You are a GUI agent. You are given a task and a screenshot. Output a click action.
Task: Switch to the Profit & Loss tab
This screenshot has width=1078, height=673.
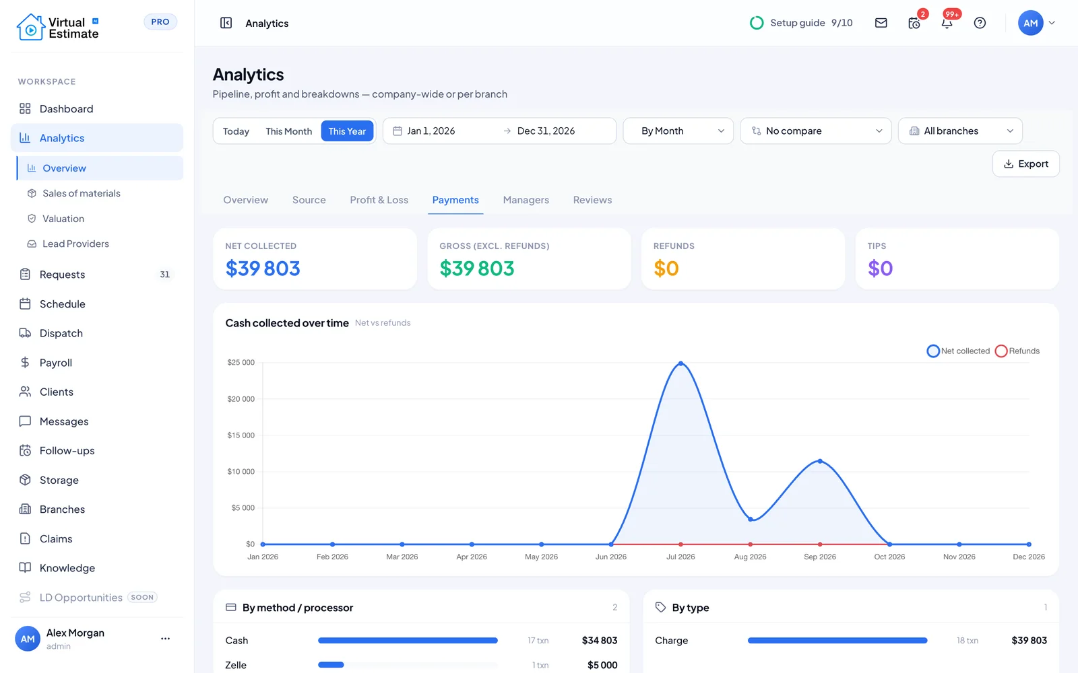tap(379, 200)
